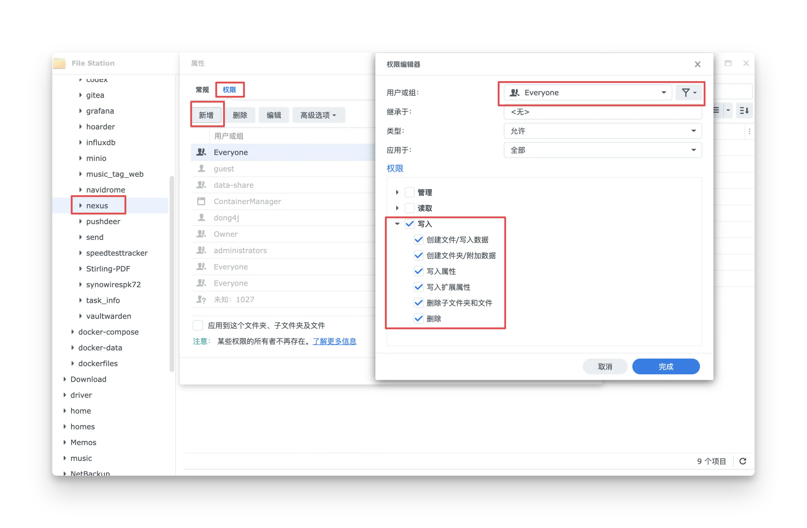The image size is (807, 528).
Task: Open the 高级选项 dropdown menu
Action: tap(318, 115)
